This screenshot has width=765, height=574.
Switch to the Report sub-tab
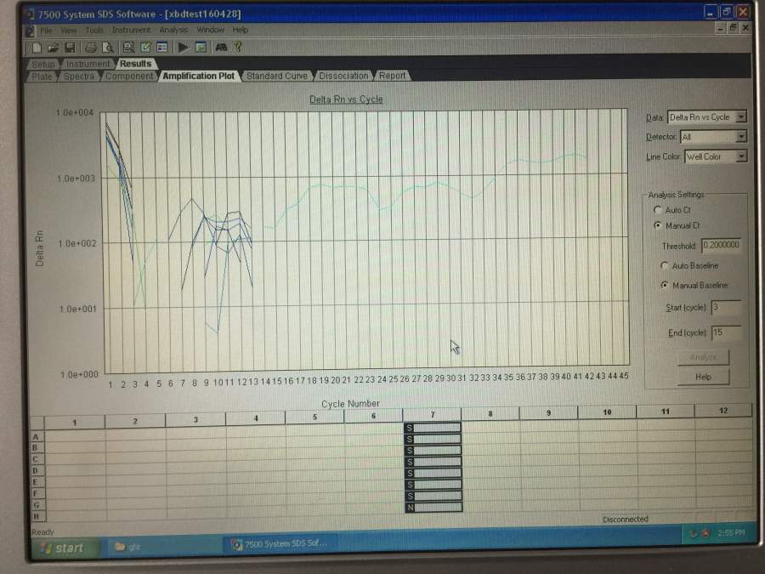click(392, 76)
